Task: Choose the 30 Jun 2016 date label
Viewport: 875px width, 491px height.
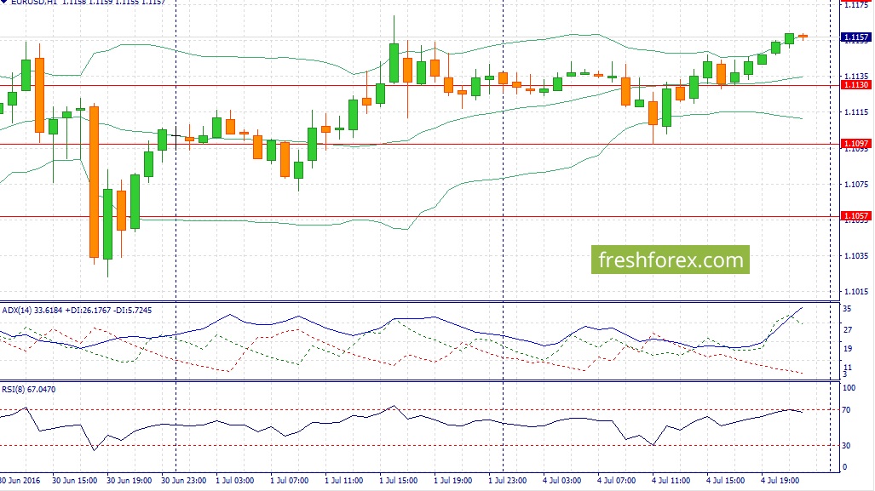Action: click(20, 481)
